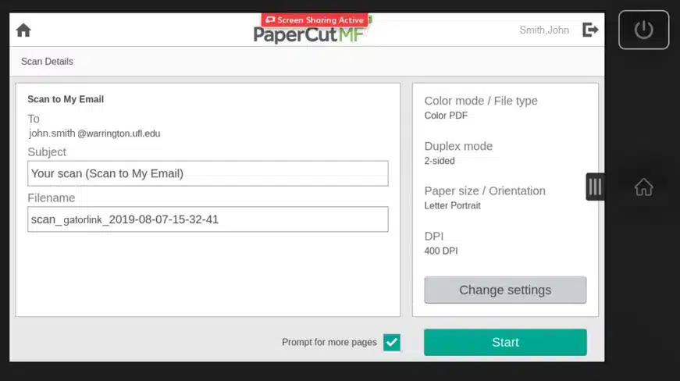680x381 pixels.
Task: Click into the Subject input field
Action: tap(208, 173)
